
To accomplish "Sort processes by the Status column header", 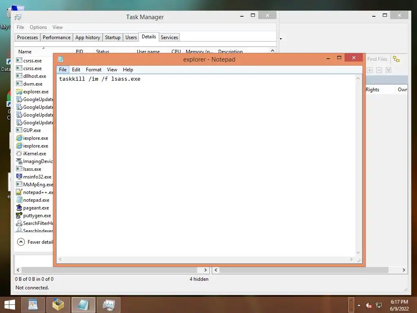I will click(103, 51).
